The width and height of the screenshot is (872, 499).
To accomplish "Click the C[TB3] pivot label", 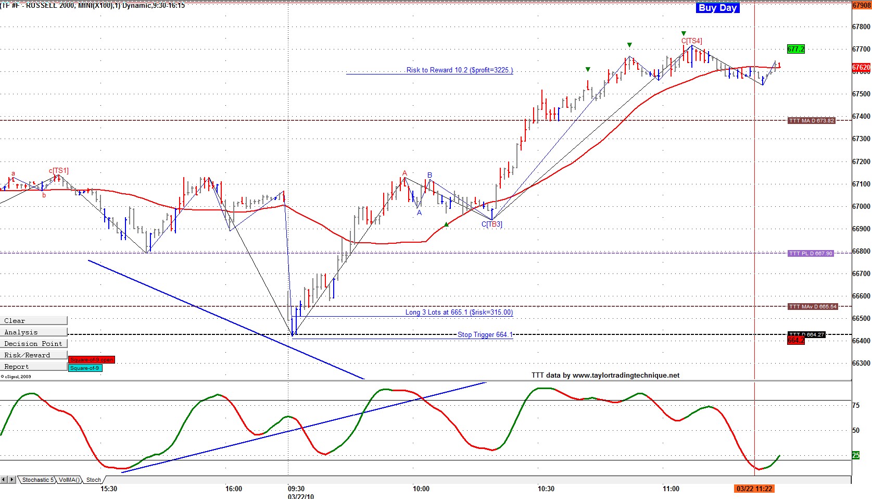I will (492, 224).
